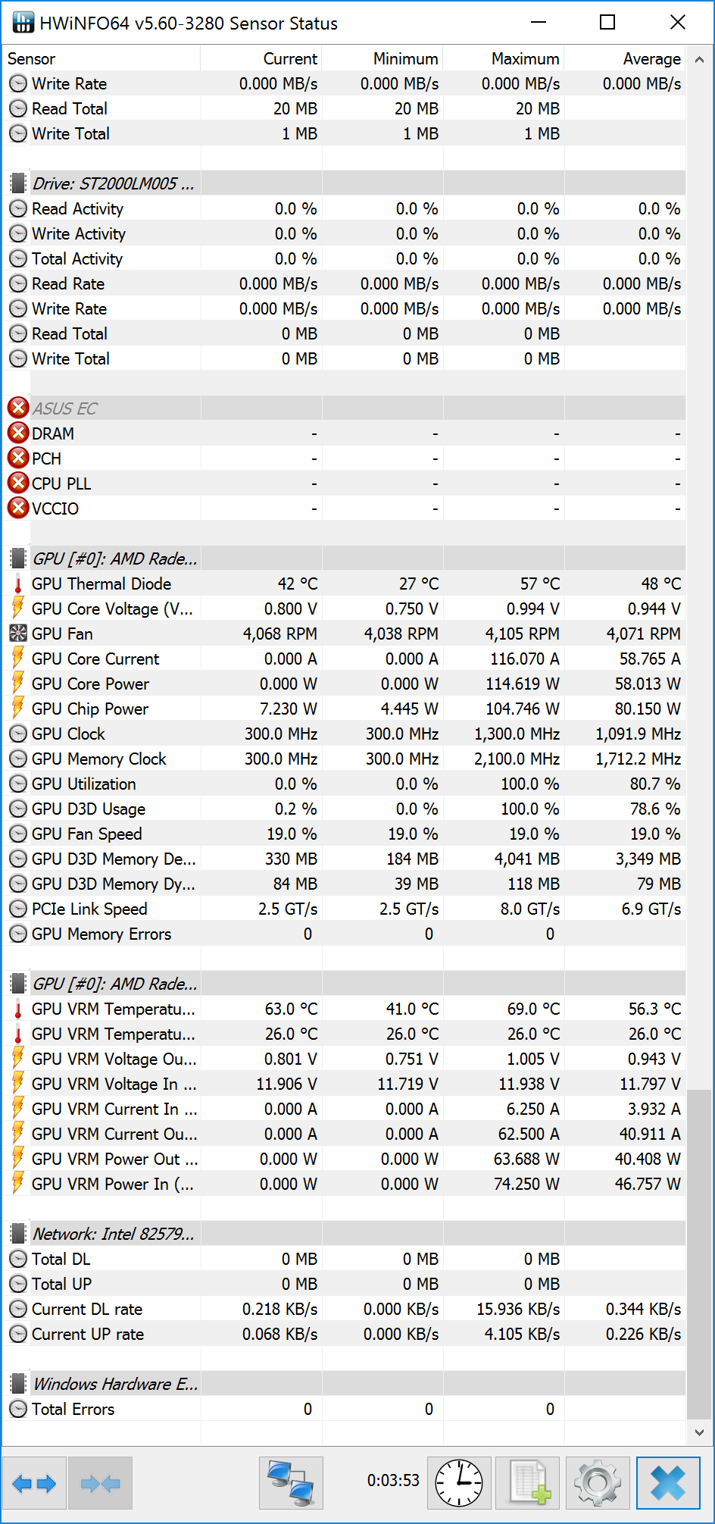
Task: Click the scrollbar up arrow
Action: point(699,59)
